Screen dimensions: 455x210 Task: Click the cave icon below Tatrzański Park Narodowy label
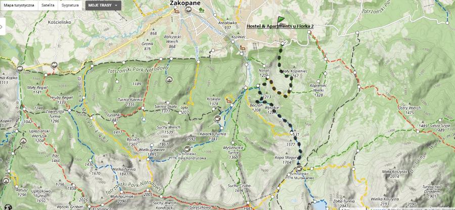click(169, 79)
